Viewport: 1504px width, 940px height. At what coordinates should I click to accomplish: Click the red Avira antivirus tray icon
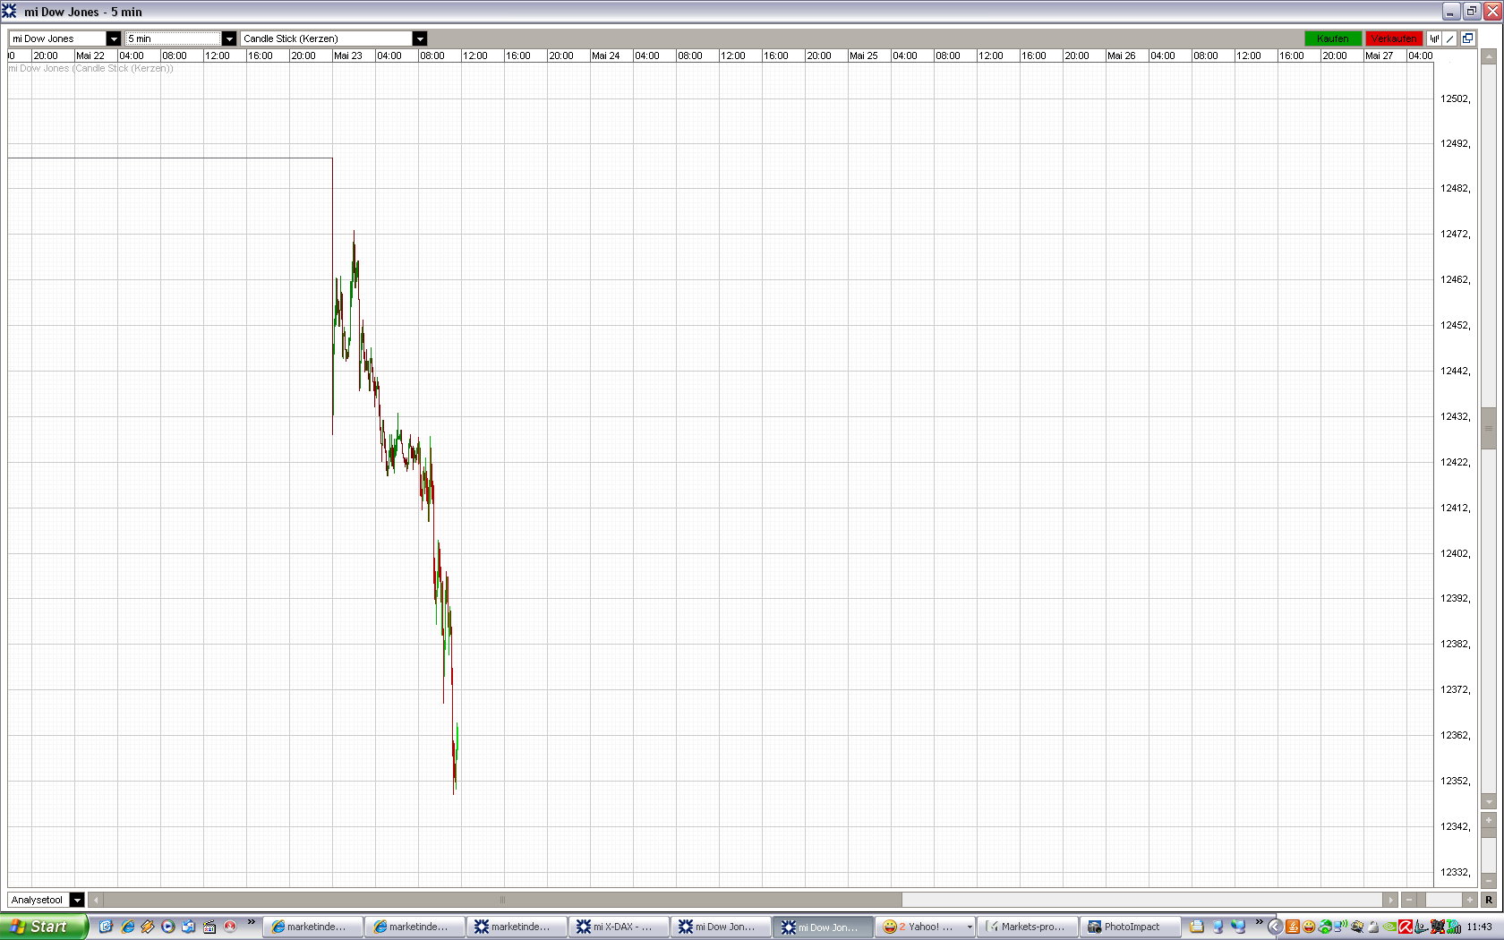coord(1406,927)
